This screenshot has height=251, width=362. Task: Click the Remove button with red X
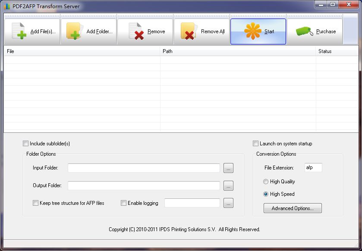coord(145,31)
